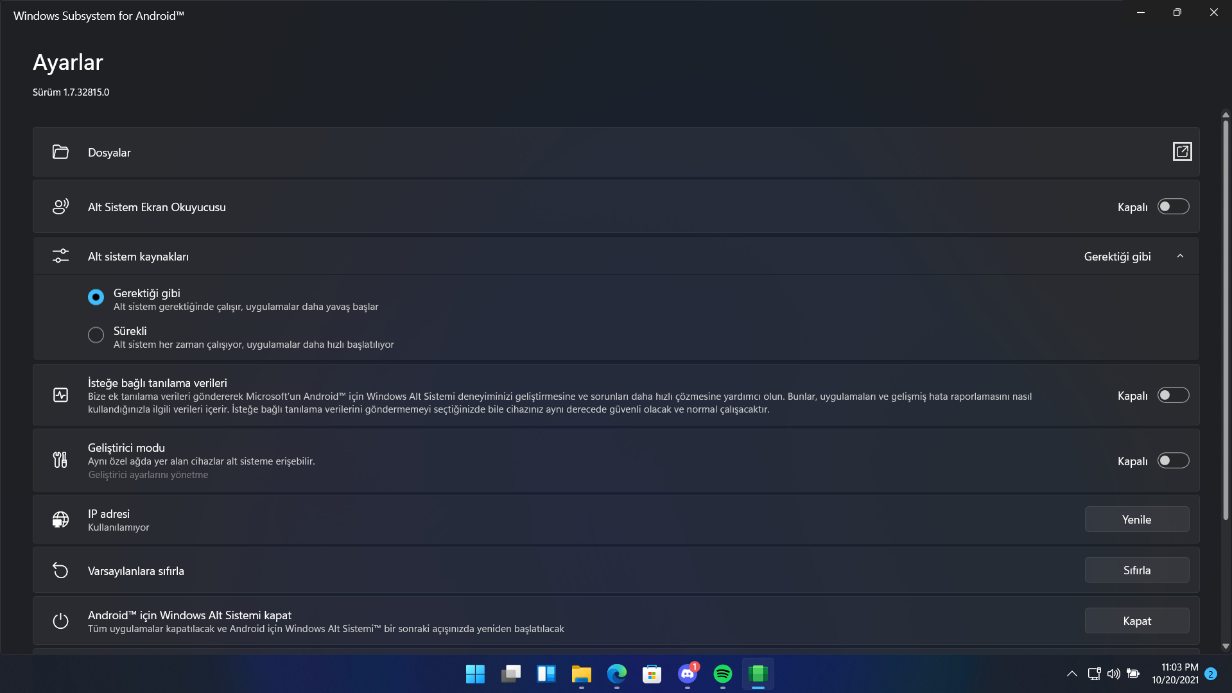
Task: Click the Dosyalar folder icon
Action: (x=60, y=152)
